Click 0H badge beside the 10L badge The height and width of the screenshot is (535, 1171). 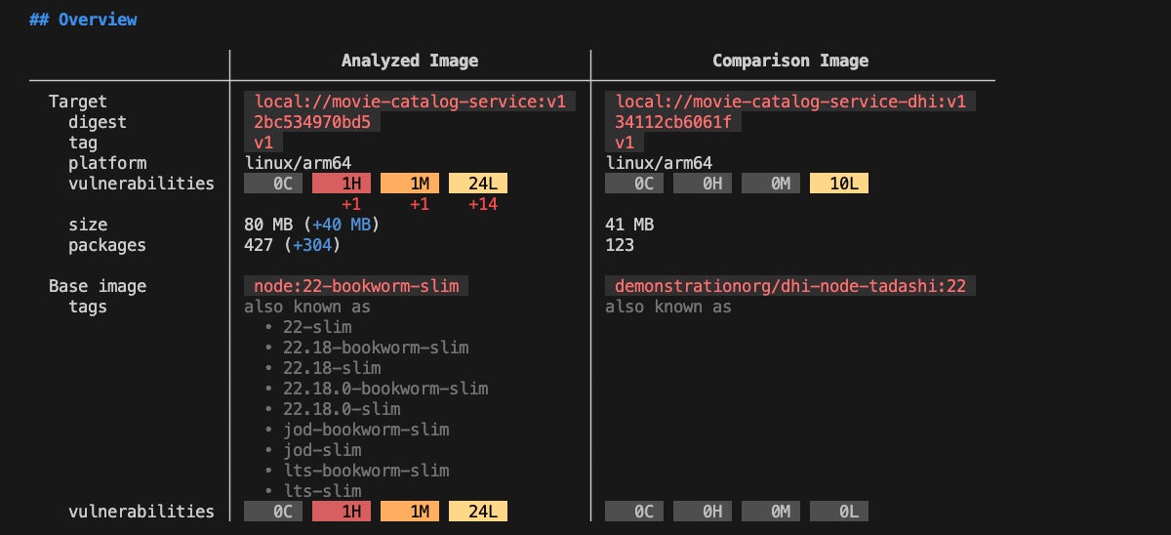(703, 184)
